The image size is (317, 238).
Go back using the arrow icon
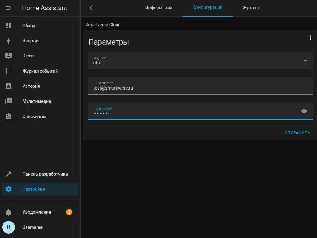point(92,8)
